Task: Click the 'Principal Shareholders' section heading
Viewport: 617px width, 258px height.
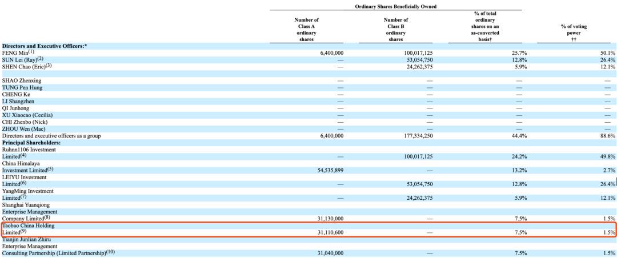Action: pos(31,143)
